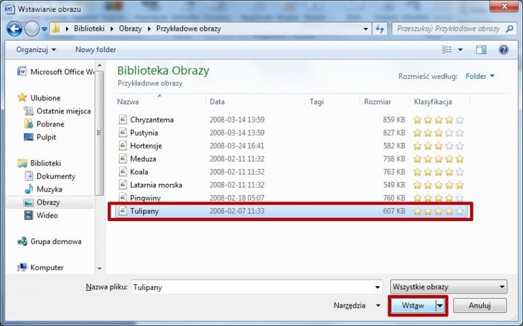Create a new folder with Nowy folder
Image resolution: width=523 pixels, height=326 pixels.
(95, 50)
